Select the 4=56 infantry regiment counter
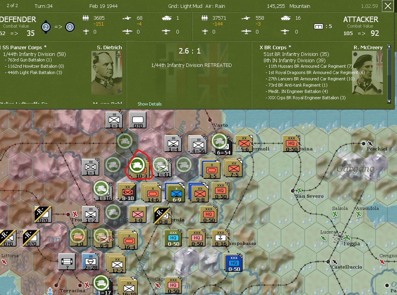Screen dimensions: 397x295 (198, 145)
